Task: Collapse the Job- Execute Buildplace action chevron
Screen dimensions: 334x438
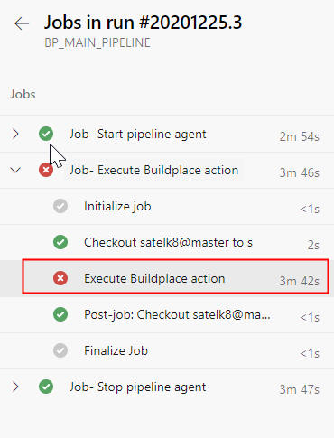Action: pyautogui.click(x=15, y=170)
